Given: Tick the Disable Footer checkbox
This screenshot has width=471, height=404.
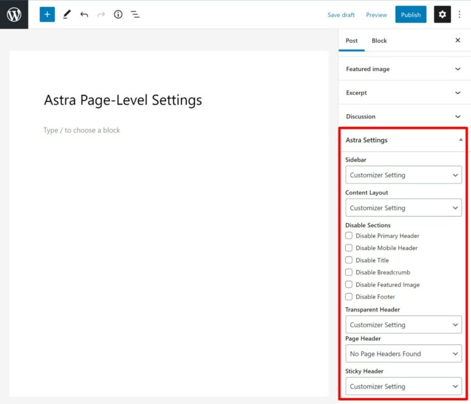Looking at the screenshot, I should click(x=349, y=297).
